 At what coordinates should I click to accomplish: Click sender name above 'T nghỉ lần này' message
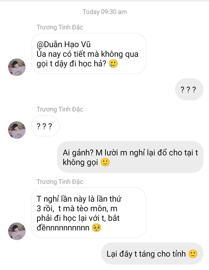pyautogui.click(x=60, y=182)
